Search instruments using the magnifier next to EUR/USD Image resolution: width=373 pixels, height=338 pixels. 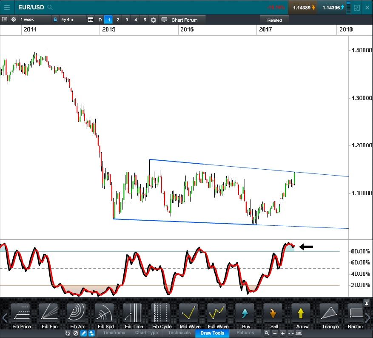(50, 7)
